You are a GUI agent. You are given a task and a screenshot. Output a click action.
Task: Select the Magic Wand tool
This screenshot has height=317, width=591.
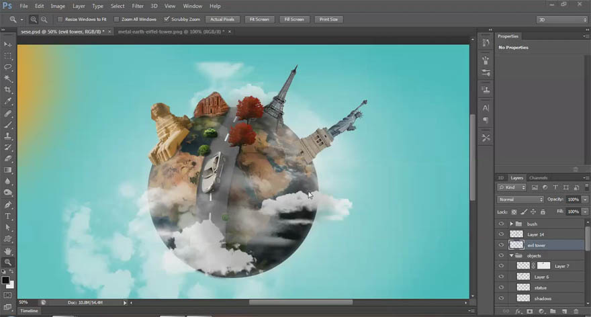[7, 79]
